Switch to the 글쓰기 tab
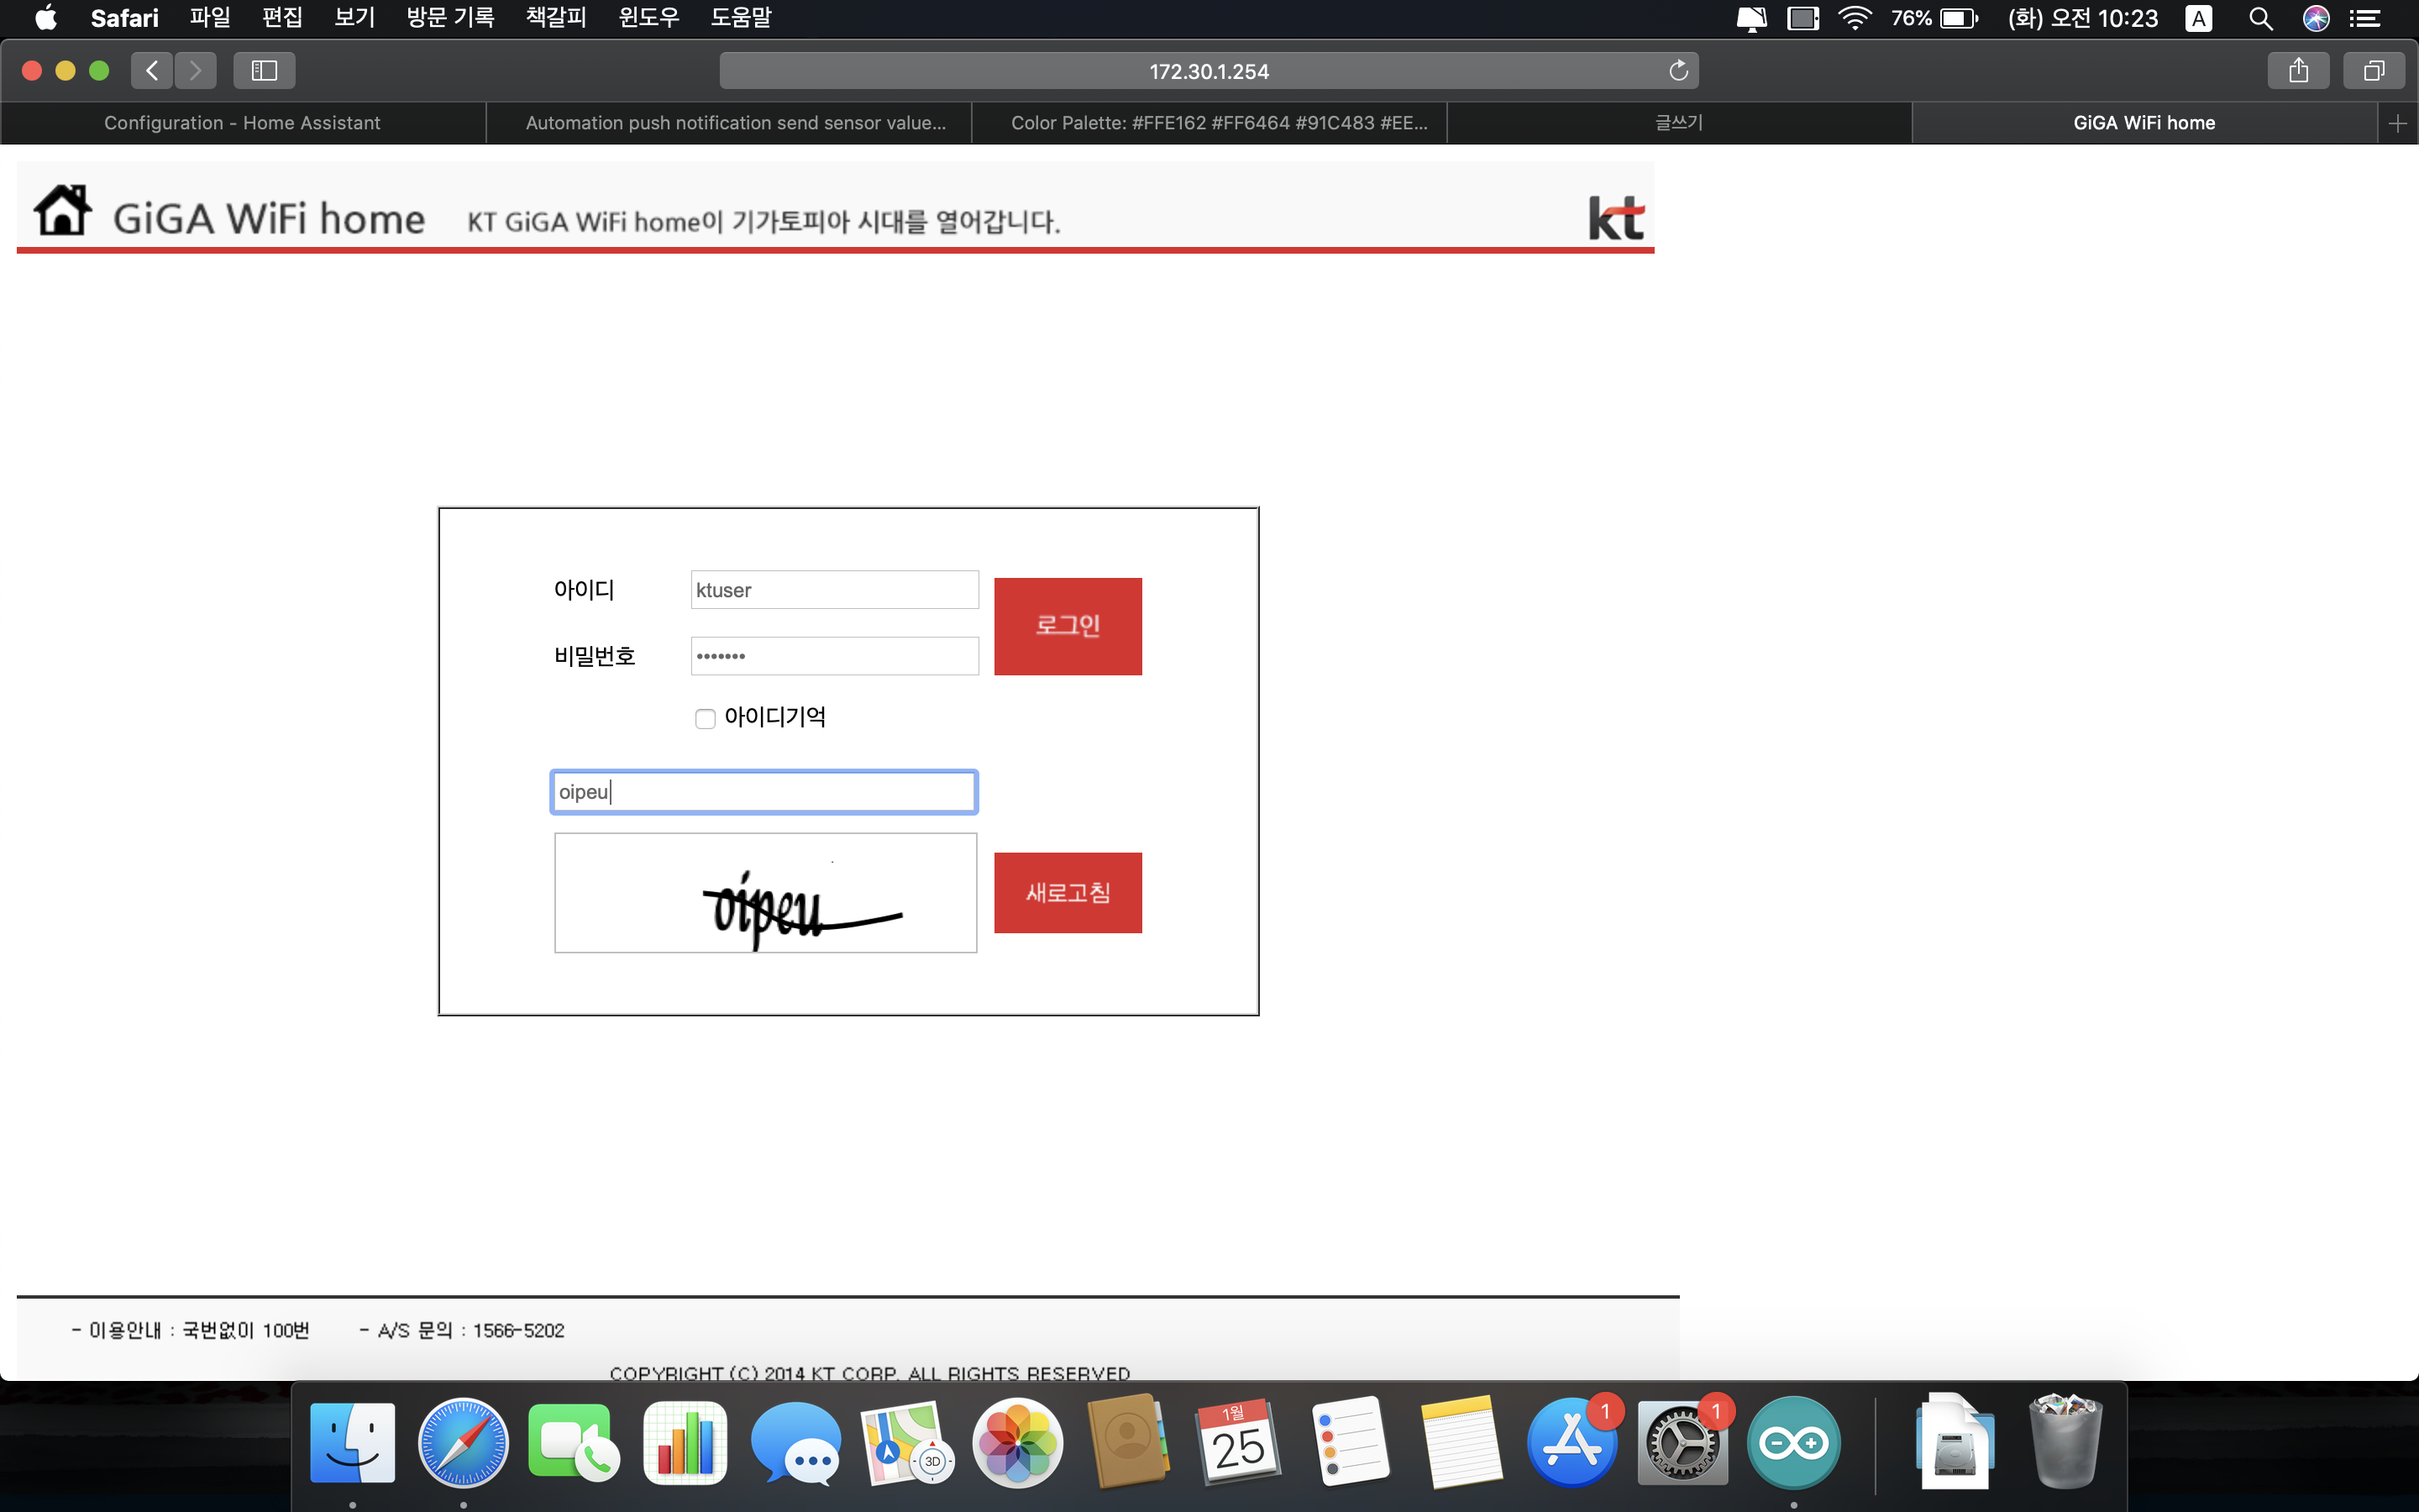Image resolution: width=2419 pixels, height=1512 pixels. (x=1679, y=123)
